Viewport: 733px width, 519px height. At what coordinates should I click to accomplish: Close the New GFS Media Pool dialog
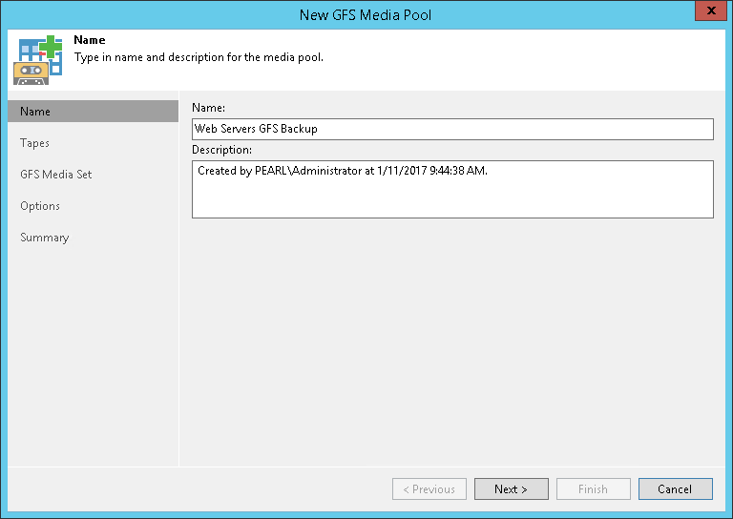tap(709, 13)
